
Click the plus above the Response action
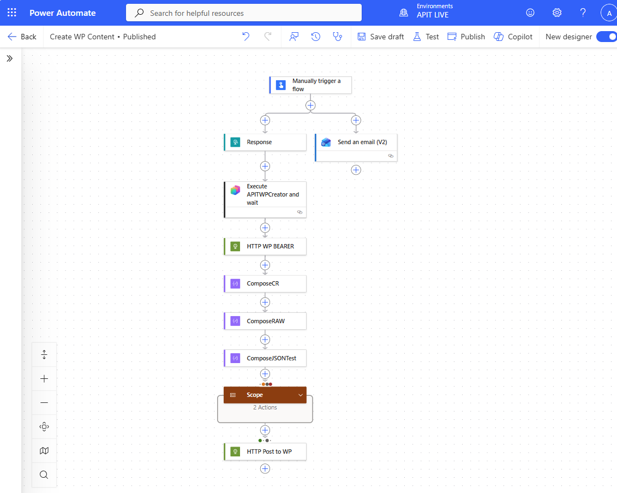(x=265, y=120)
